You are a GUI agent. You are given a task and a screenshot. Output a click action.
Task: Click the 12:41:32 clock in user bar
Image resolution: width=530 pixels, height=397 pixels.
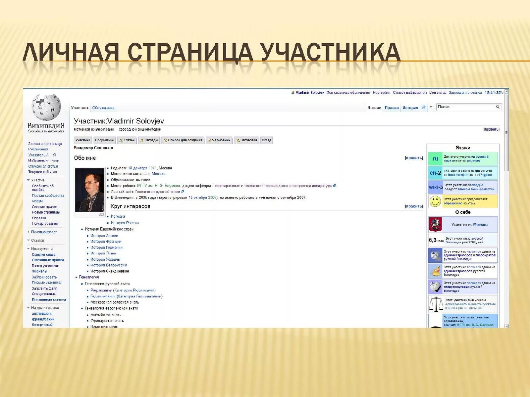pyautogui.click(x=493, y=93)
